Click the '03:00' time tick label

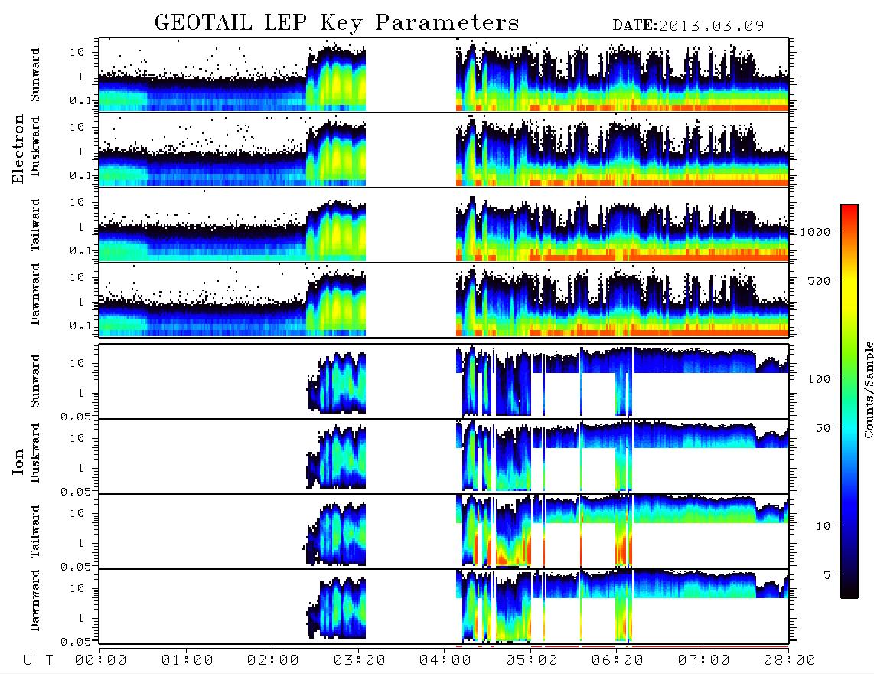pos(359,661)
